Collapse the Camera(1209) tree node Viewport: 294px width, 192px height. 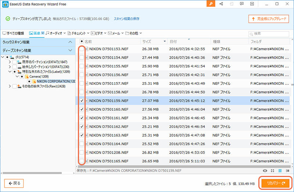pyautogui.click(x=17, y=77)
